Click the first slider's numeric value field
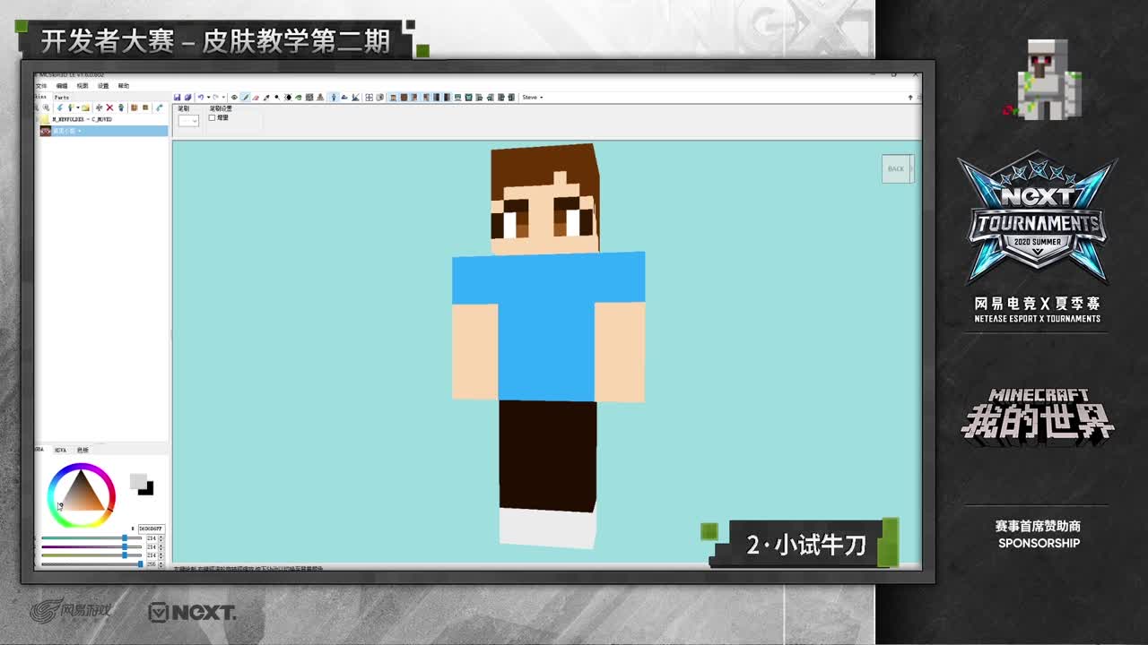 click(x=152, y=537)
